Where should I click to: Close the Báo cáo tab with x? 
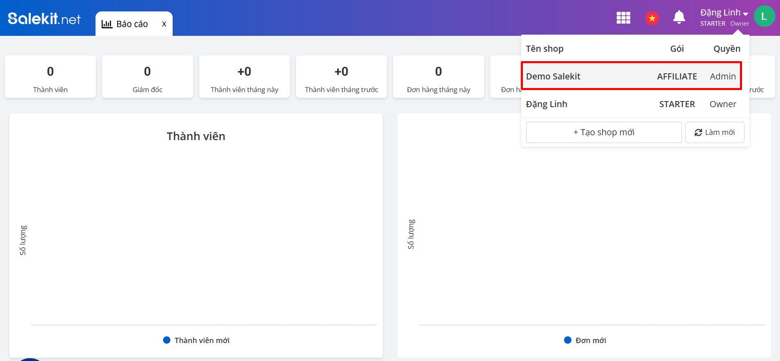pyautogui.click(x=164, y=24)
